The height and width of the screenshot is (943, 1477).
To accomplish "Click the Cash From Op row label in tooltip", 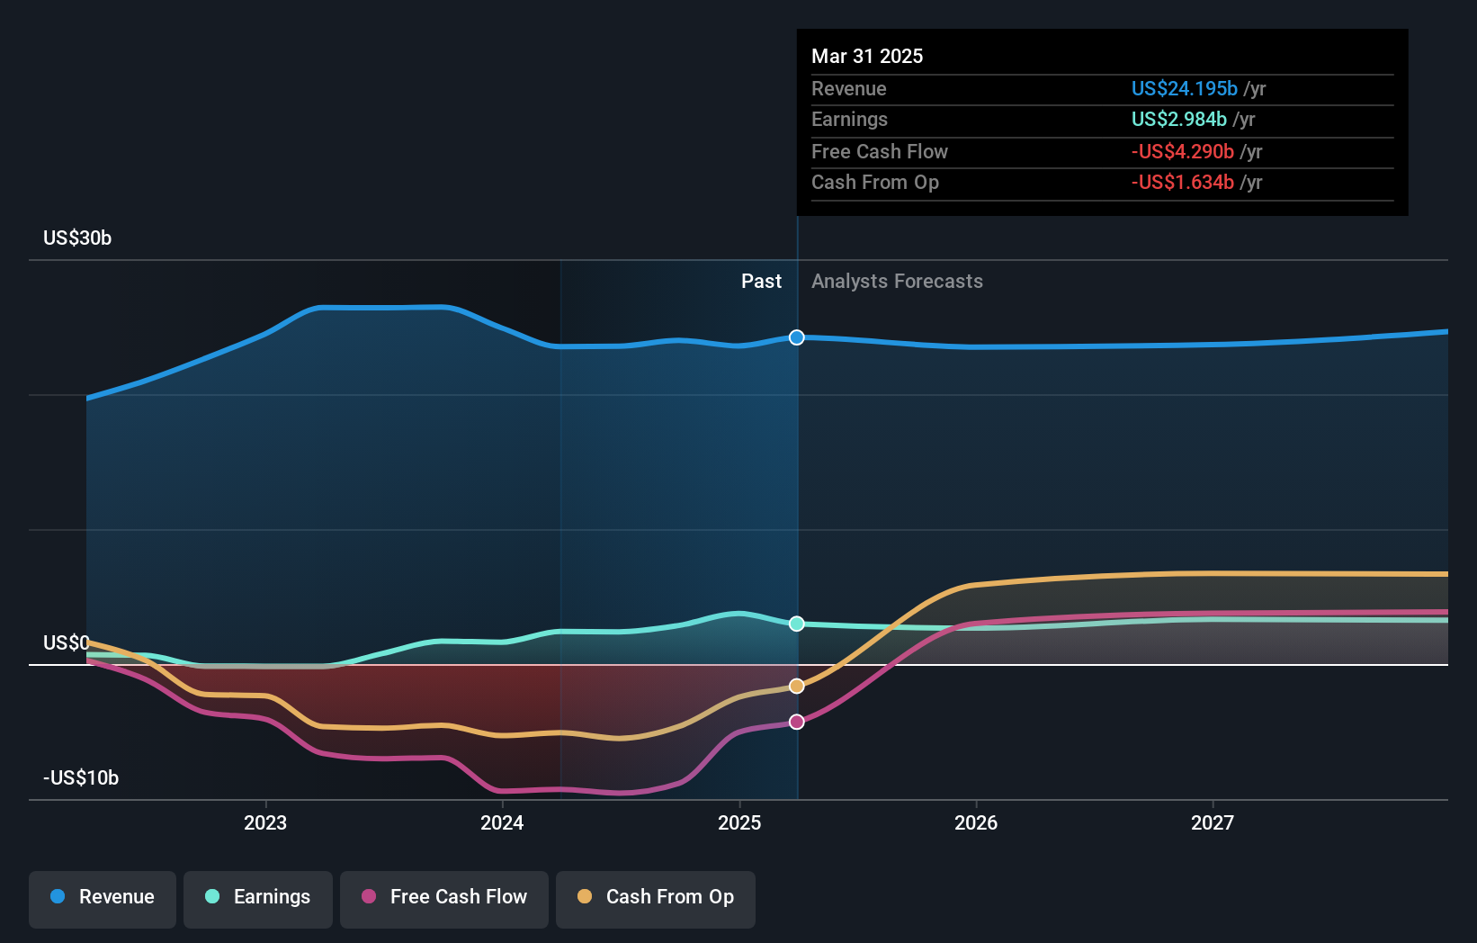I will [x=875, y=182].
